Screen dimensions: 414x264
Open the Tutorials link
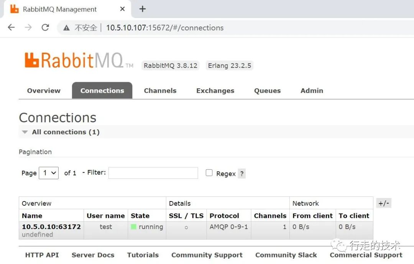tap(143, 255)
